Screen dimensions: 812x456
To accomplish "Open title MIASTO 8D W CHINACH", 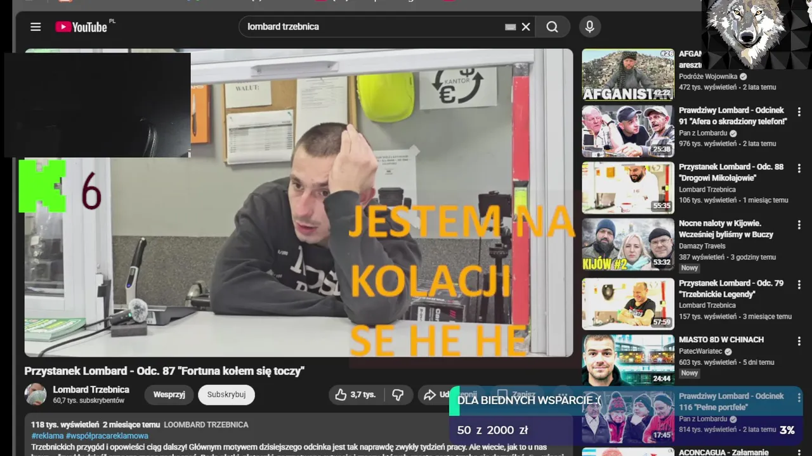I will (721, 339).
